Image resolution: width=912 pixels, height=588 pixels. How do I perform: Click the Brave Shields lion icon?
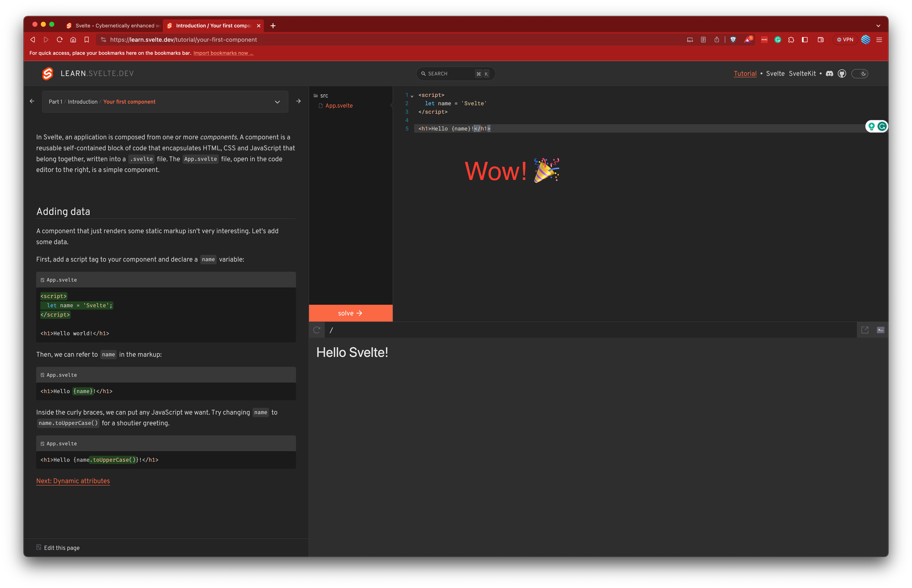click(733, 40)
